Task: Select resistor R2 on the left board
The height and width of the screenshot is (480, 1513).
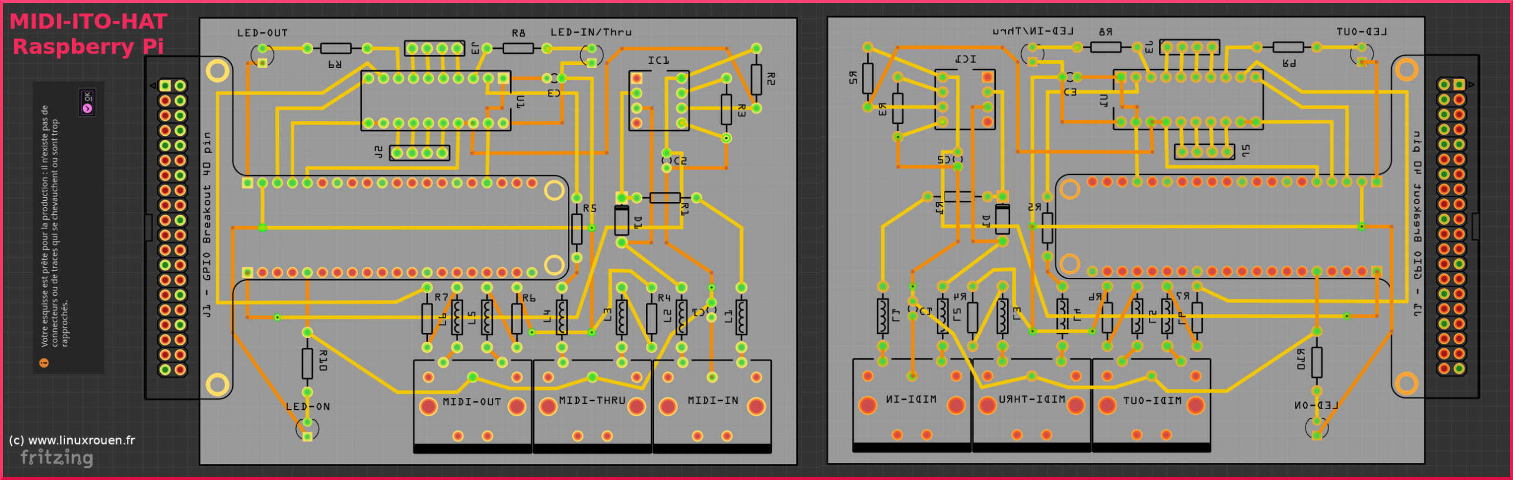Action: point(756,79)
